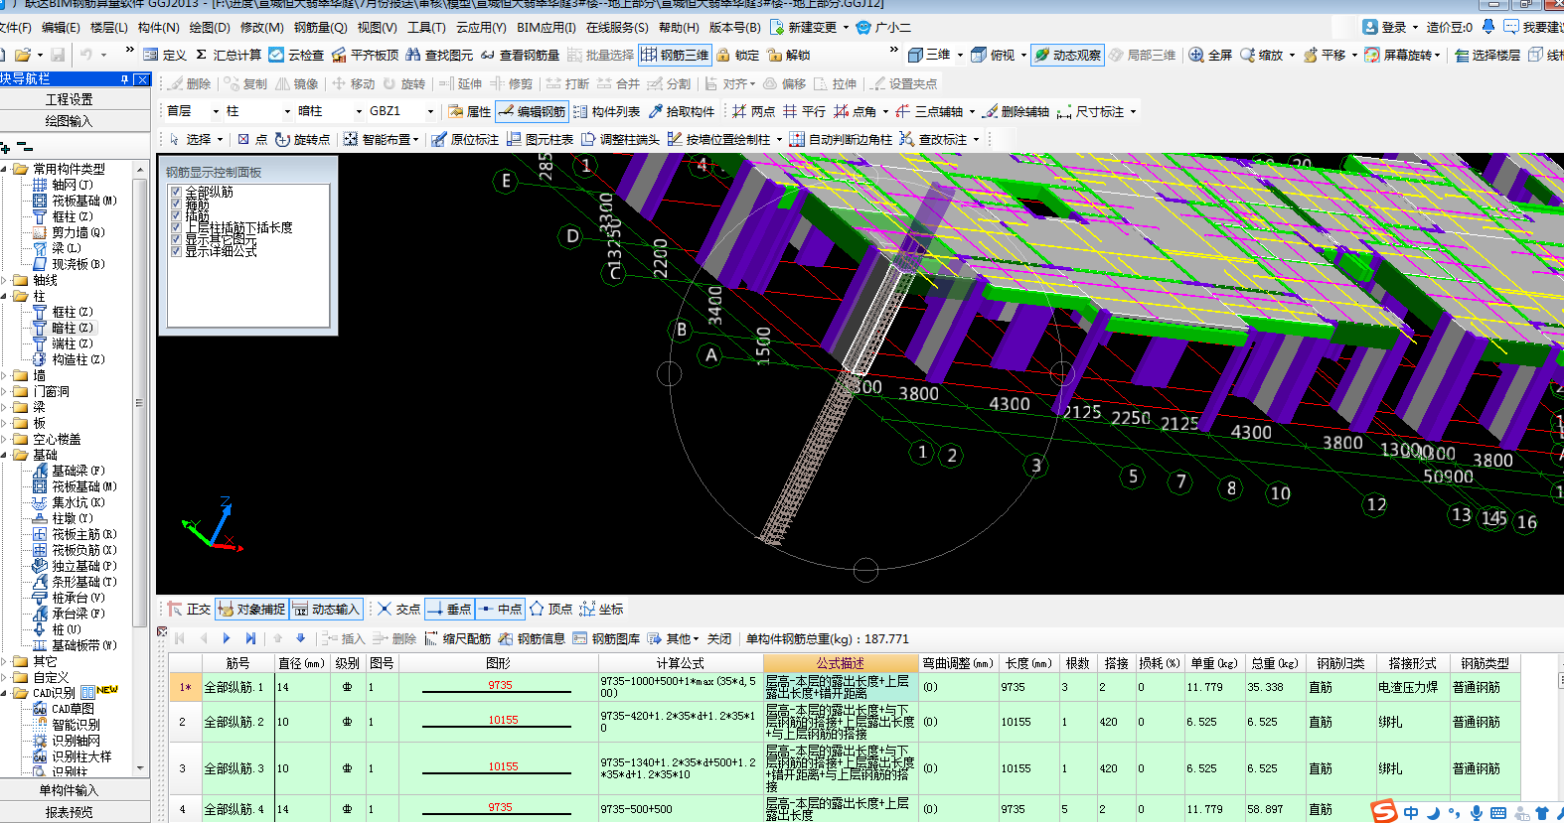Click 自动判断边角柱 tool
Viewport: 1564px width, 823px height.
(x=841, y=140)
